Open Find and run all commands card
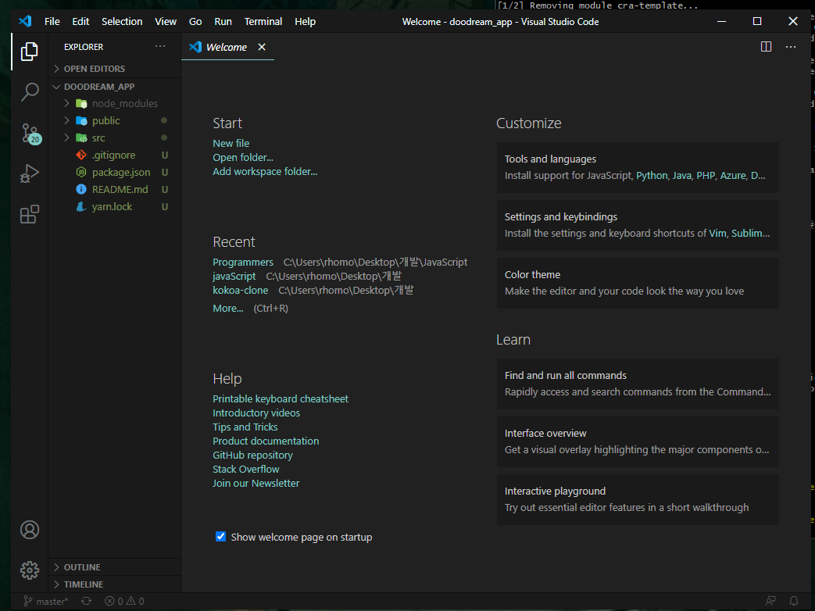 pyautogui.click(x=638, y=384)
